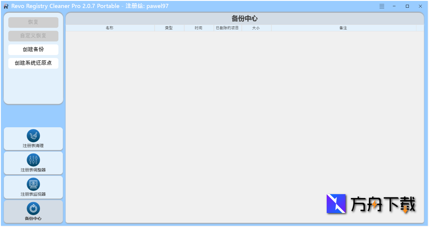Click the grayed-out 自定义恢复 button

pos(33,36)
